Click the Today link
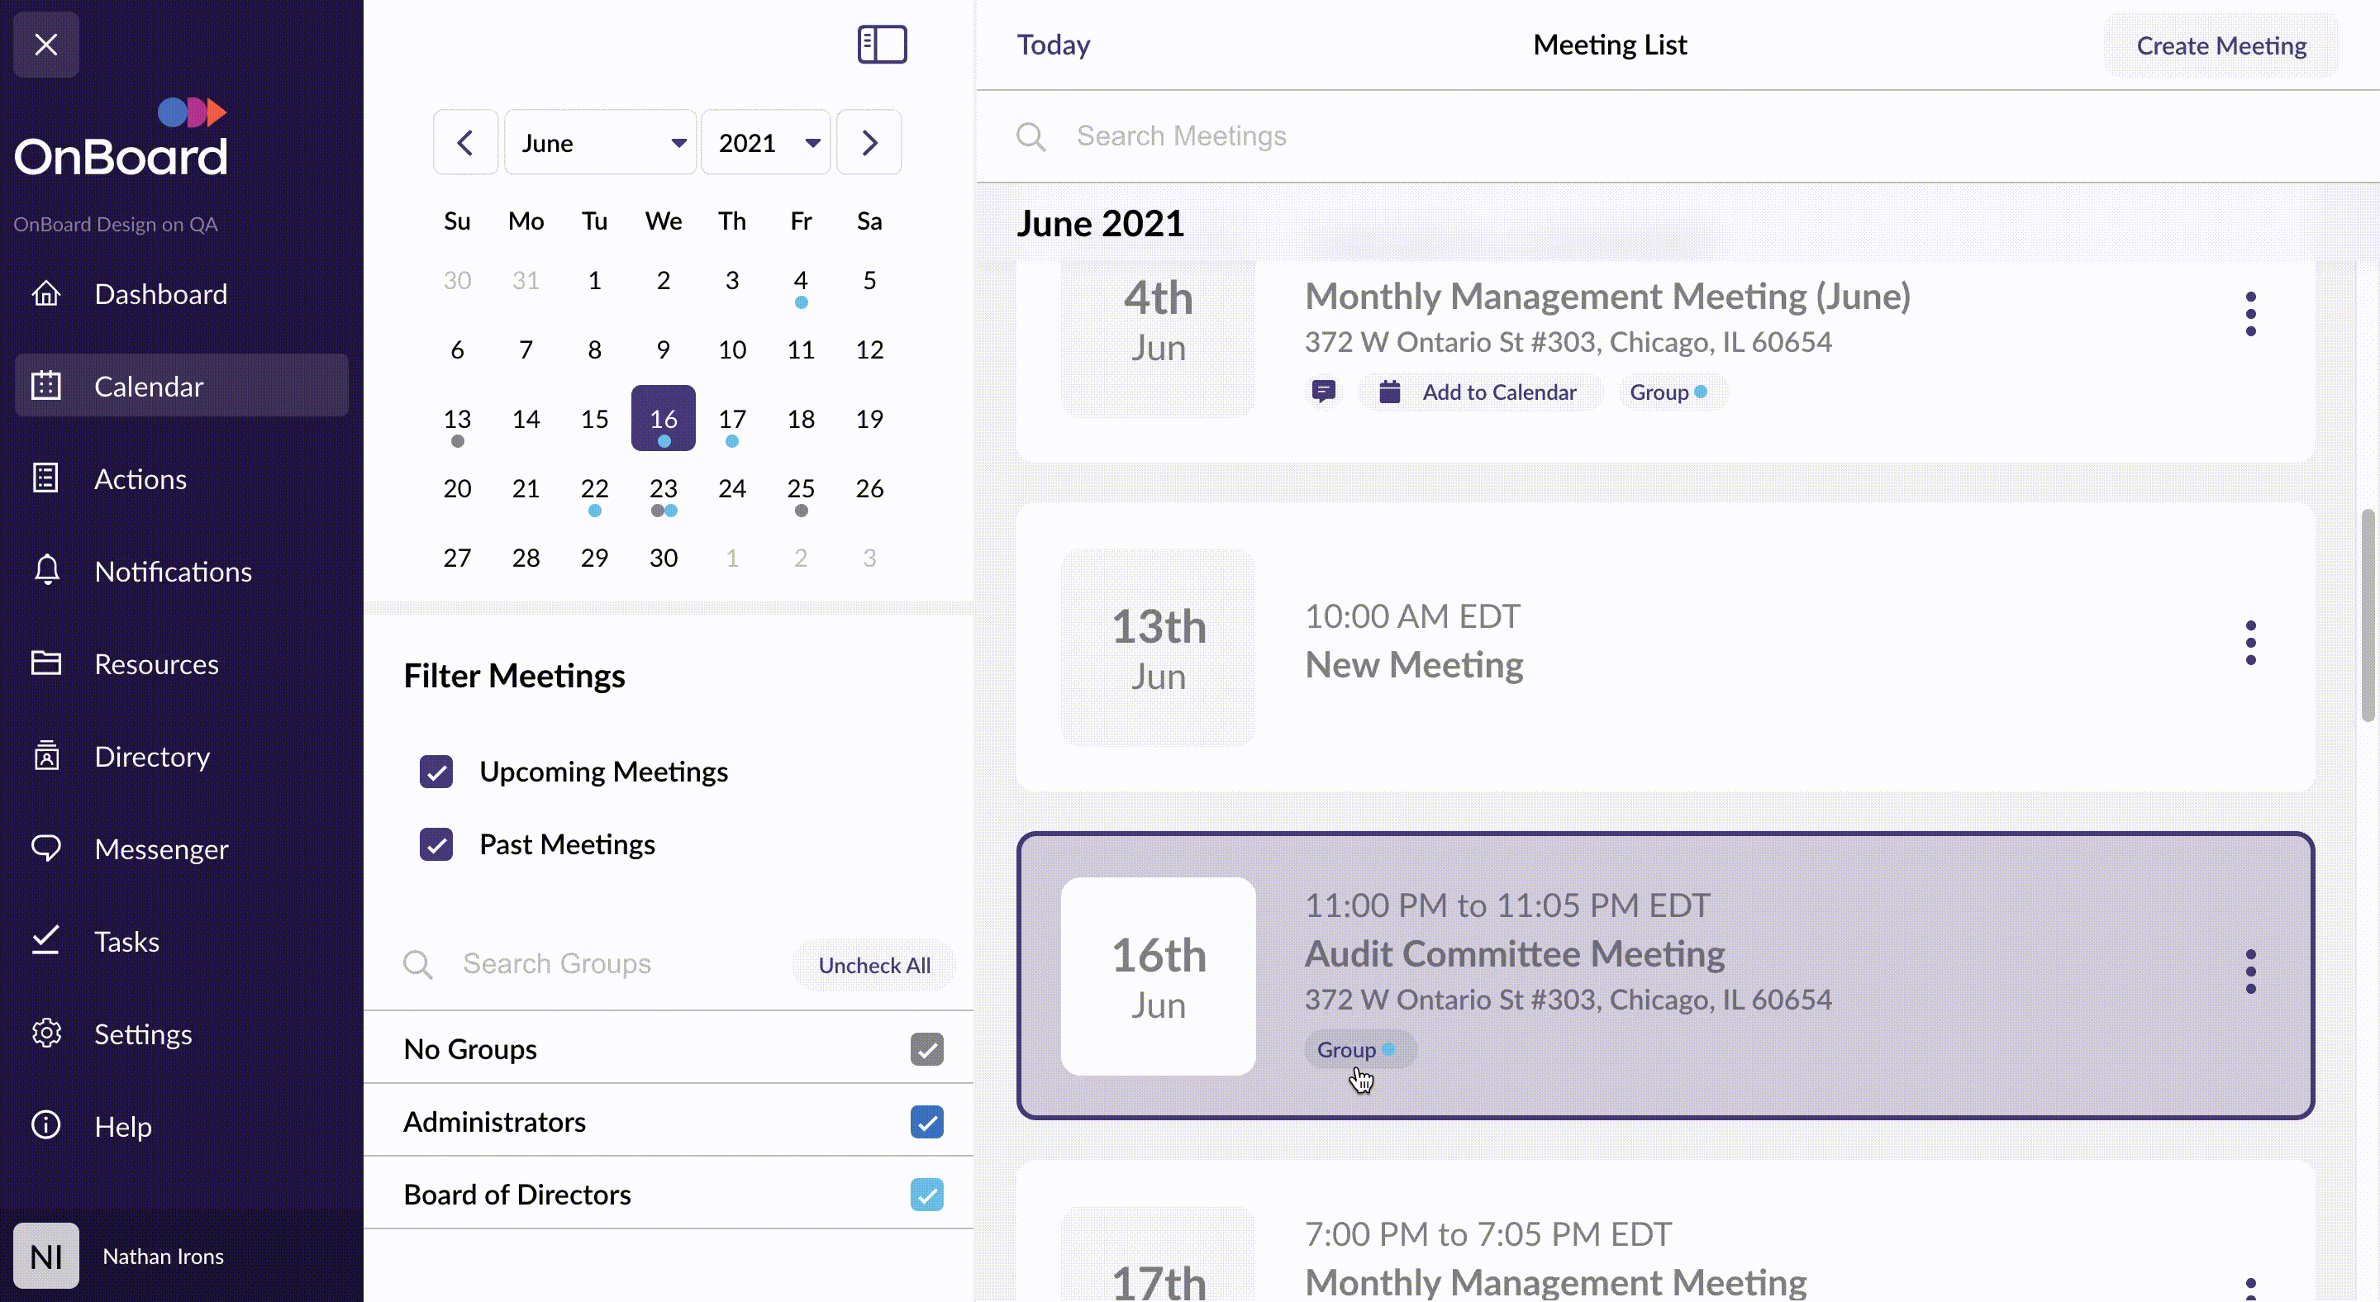2380x1302 pixels. coord(1054,45)
